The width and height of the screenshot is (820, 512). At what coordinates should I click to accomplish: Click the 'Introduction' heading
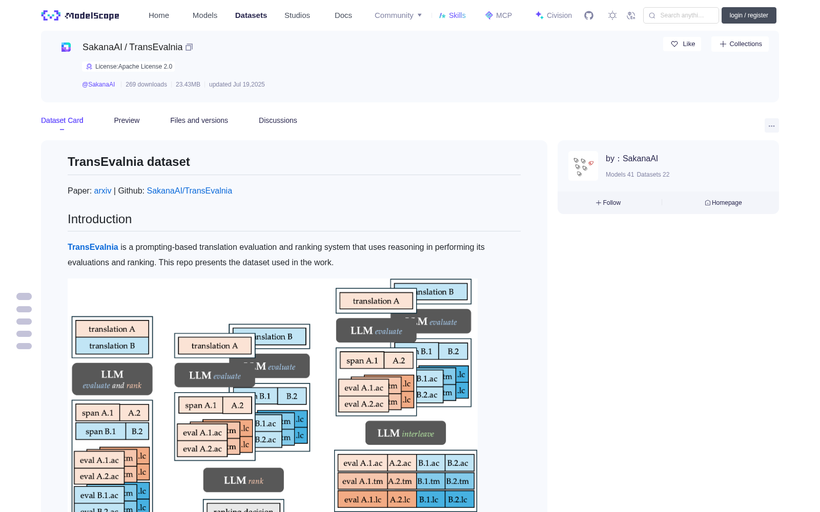(x=99, y=219)
